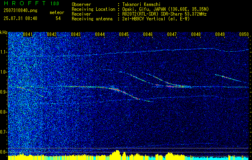Click the 0845 time marker
The width and height of the screenshot is (252, 160).
point(124,34)
